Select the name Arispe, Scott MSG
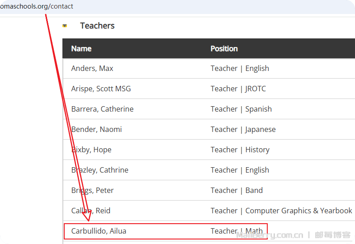The width and height of the screenshot is (355, 244). click(101, 89)
